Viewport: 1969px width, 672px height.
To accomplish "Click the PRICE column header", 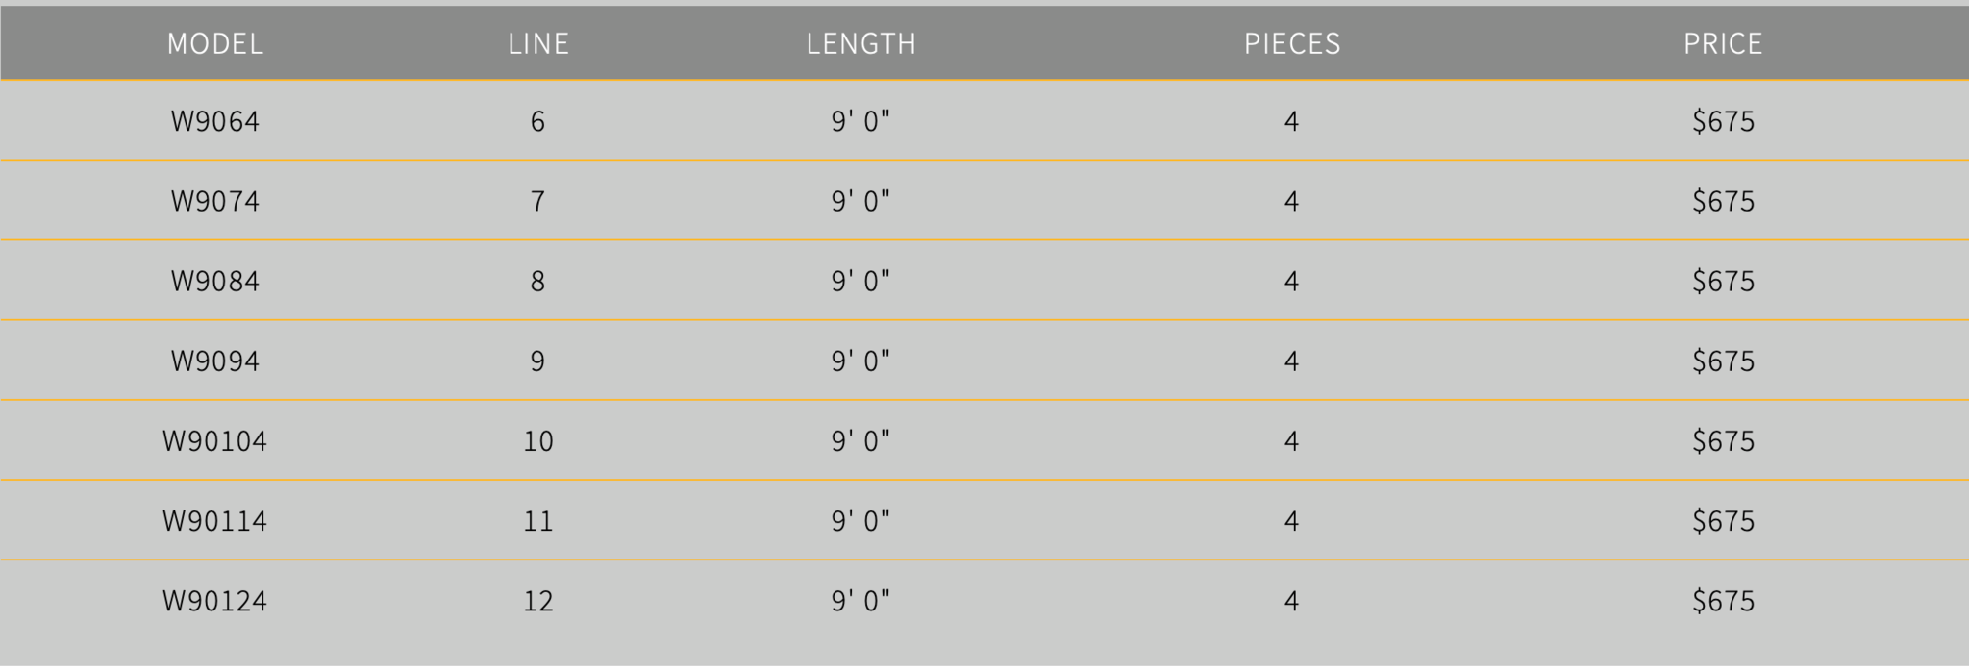I will point(1723,43).
